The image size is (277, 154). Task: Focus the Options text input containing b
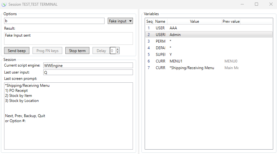[54, 21]
